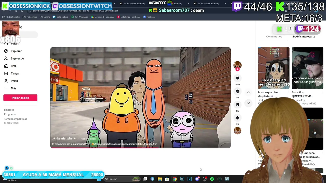Click the #estailusvr hashtag in caption
Image resolution: width=326 pixels, height=183 pixels.
[114, 144]
